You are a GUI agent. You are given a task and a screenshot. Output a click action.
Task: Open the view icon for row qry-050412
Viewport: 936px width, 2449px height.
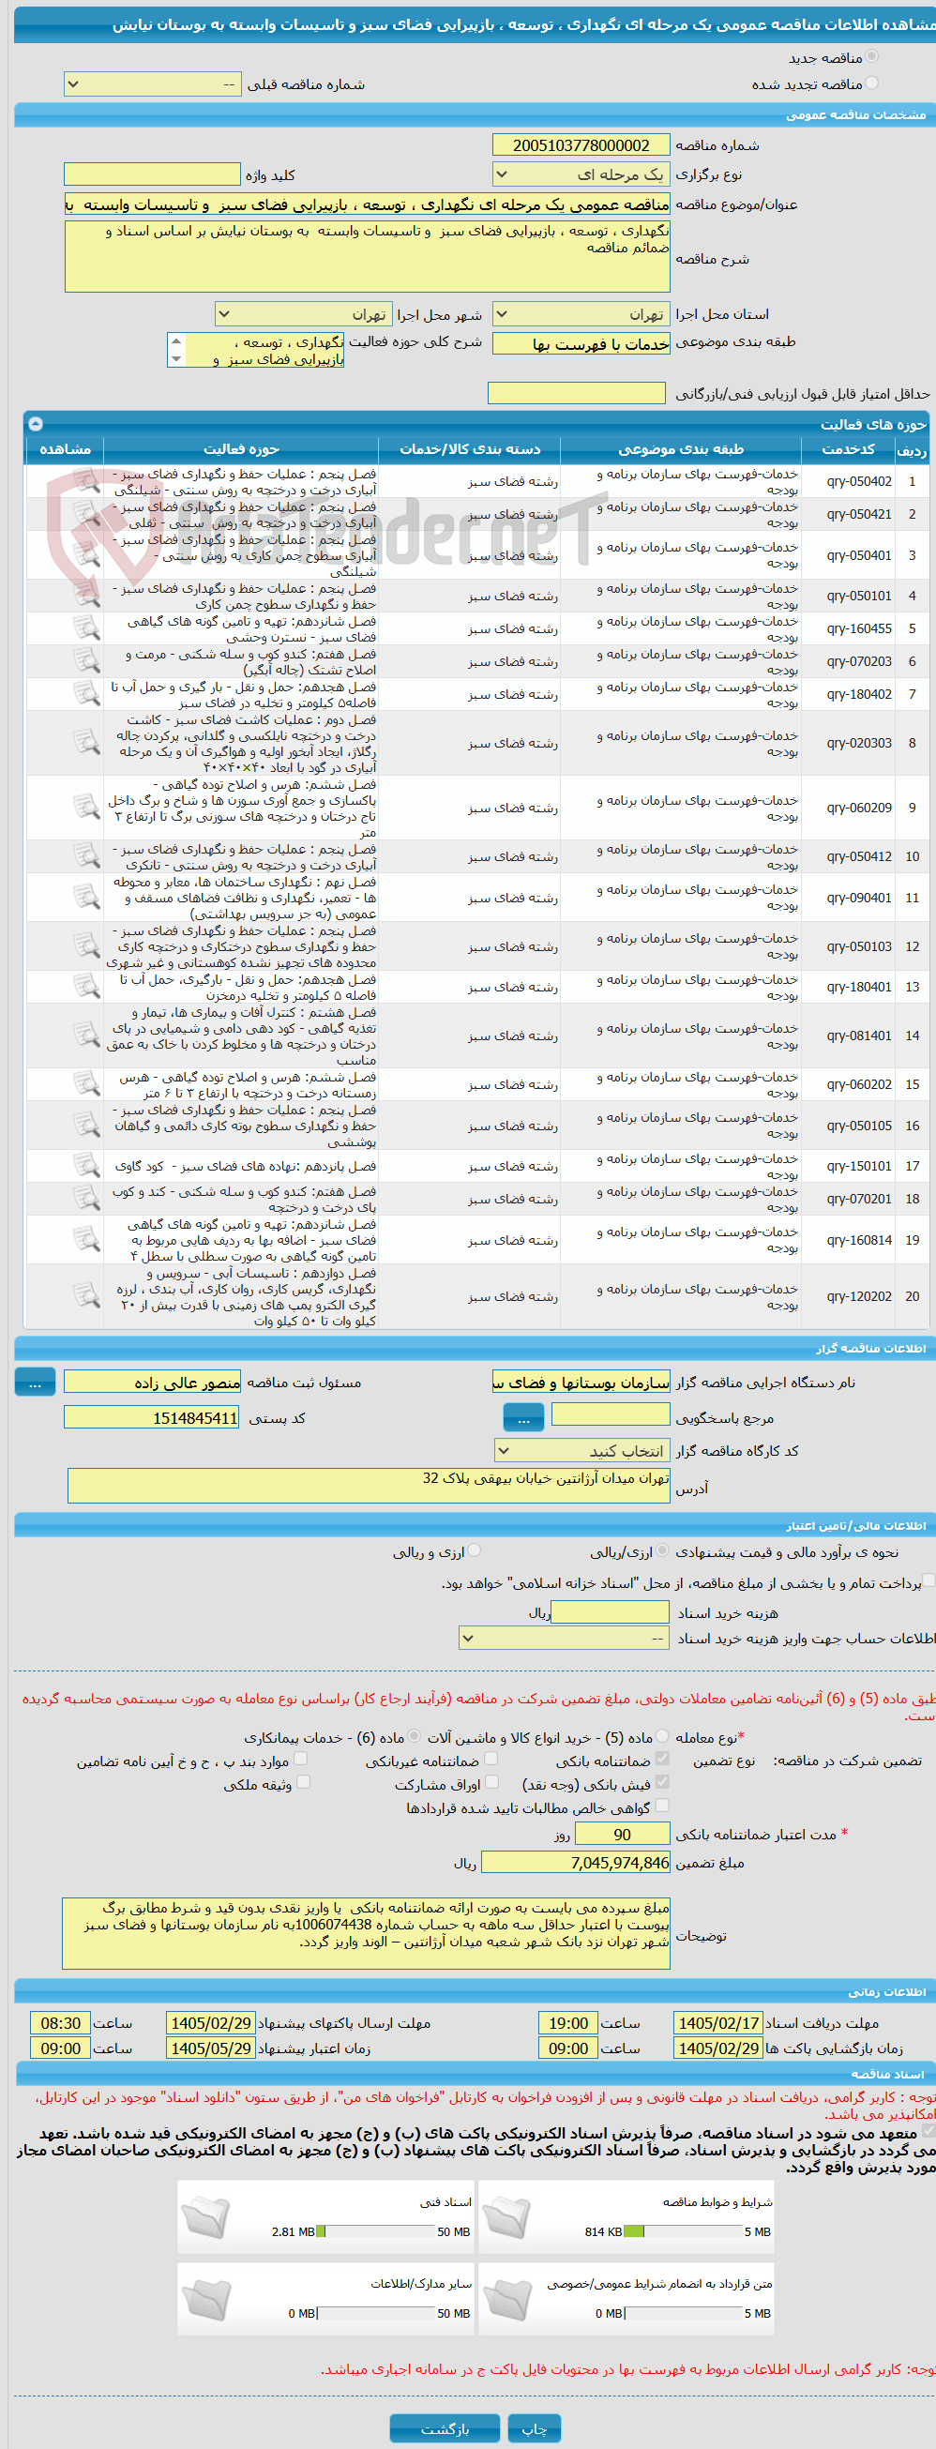[86, 856]
